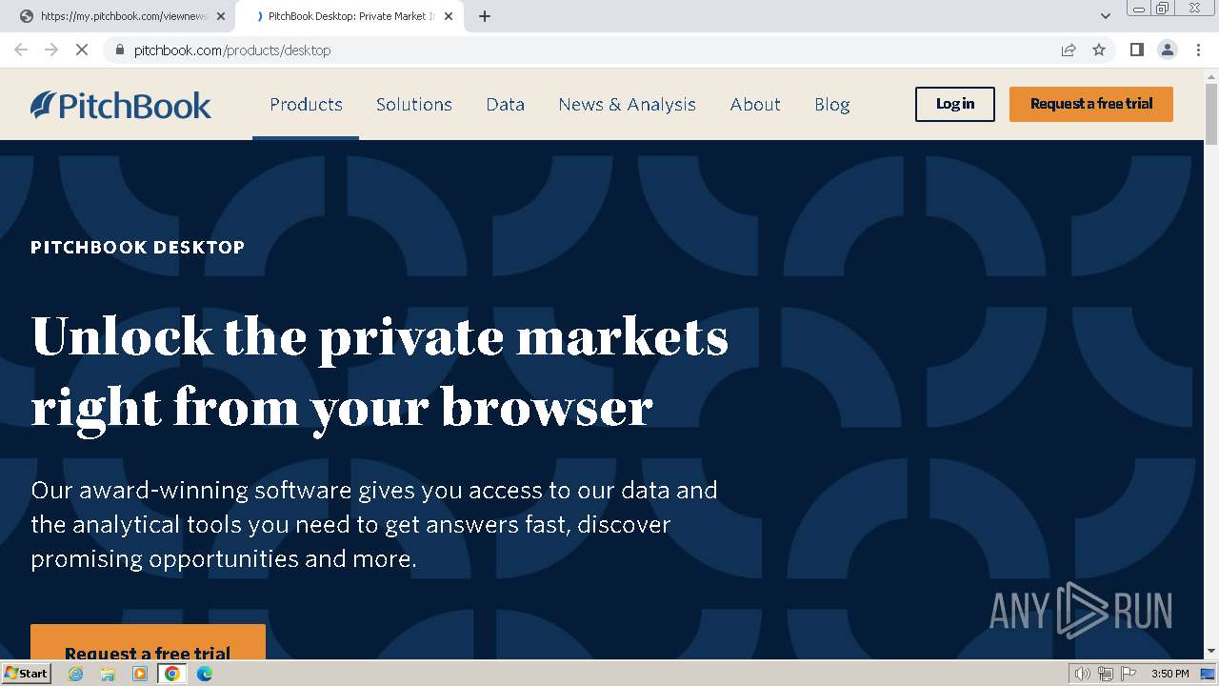Bookmark this page with the star icon
The width and height of the screenshot is (1219, 686).
[x=1099, y=50]
